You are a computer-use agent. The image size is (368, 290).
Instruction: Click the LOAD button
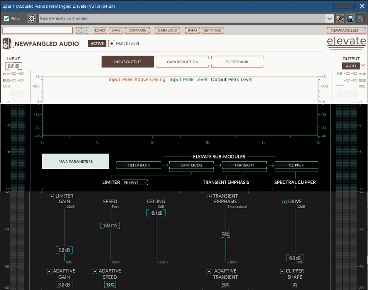[x=100, y=30]
